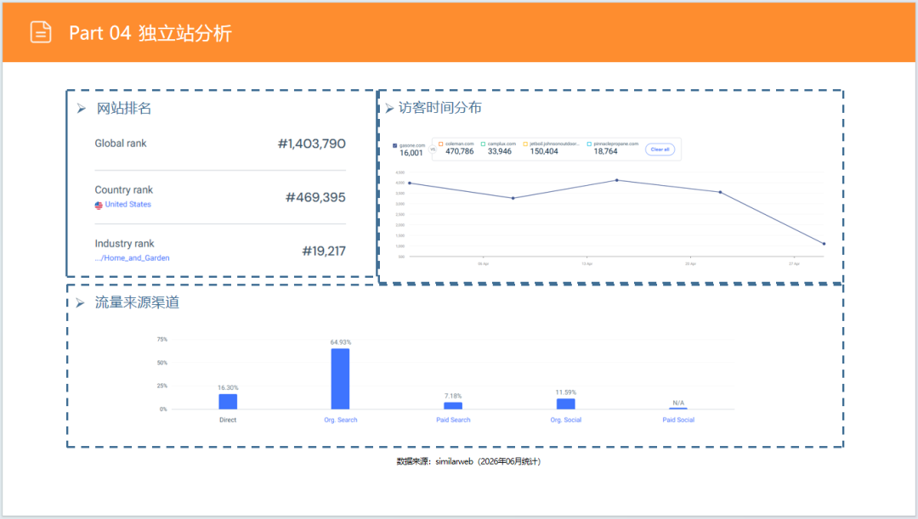Viewport: 918px width, 519px height.
Task: Click the '13 Apr' axis date label
Action: tap(586, 264)
